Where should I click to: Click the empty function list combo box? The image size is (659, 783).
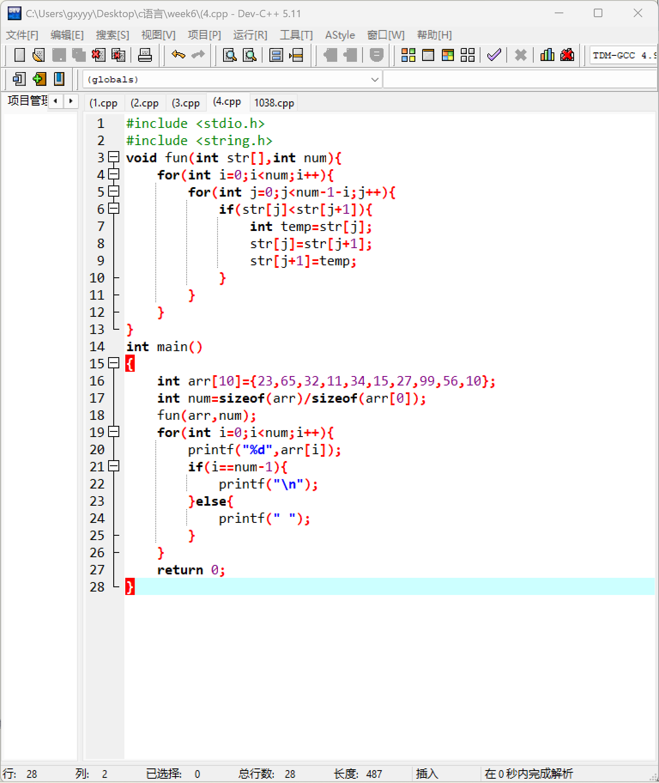pos(520,79)
